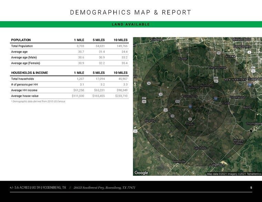Click the Average HH income label
This screenshot has width=262, height=202.
click(x=24, y=90)
